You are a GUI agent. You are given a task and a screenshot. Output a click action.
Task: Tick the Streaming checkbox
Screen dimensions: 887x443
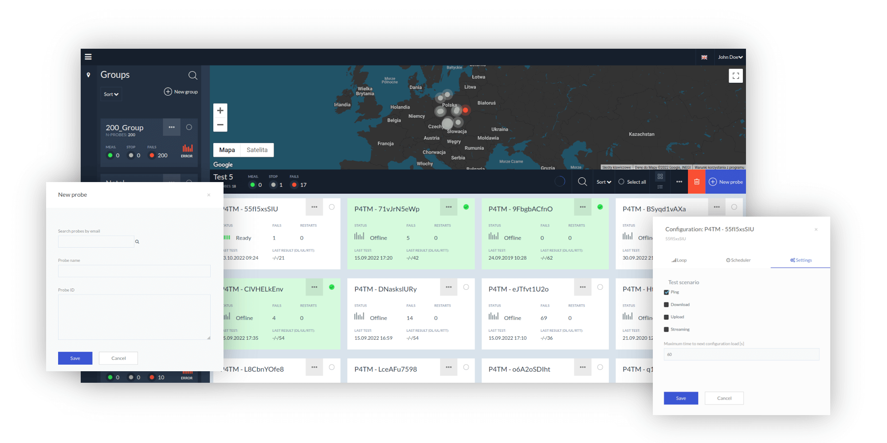tap(666, 330)
